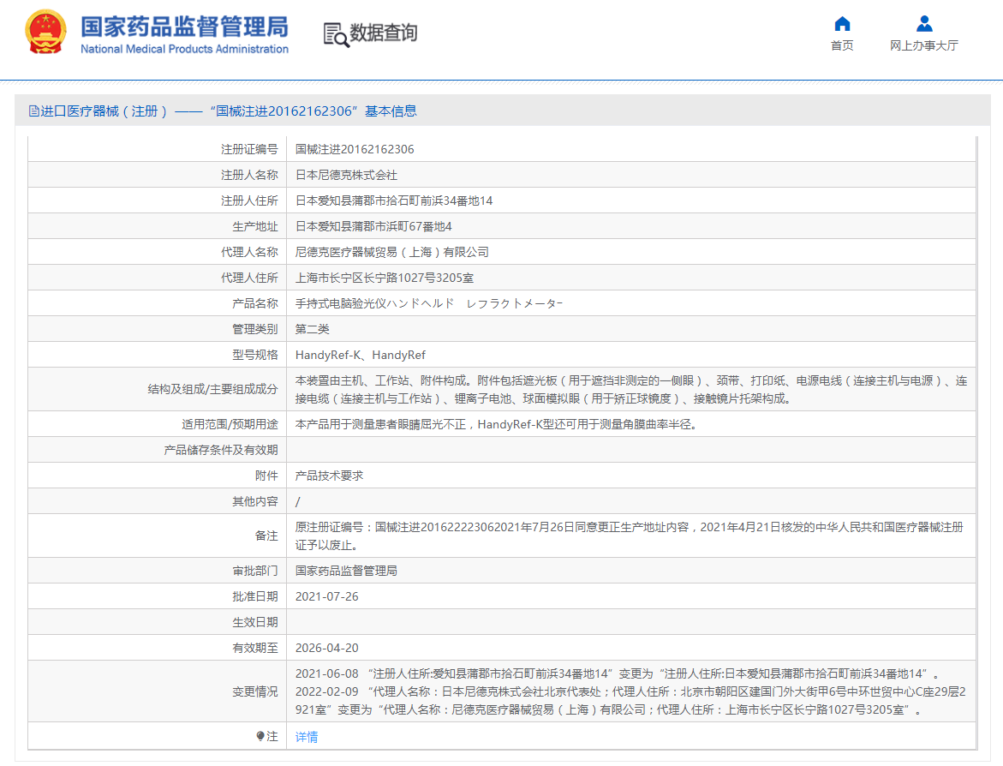The image size is (1003, 766).
Task: Click the National Medical Products Administration text
Action: tap(184, 49)
